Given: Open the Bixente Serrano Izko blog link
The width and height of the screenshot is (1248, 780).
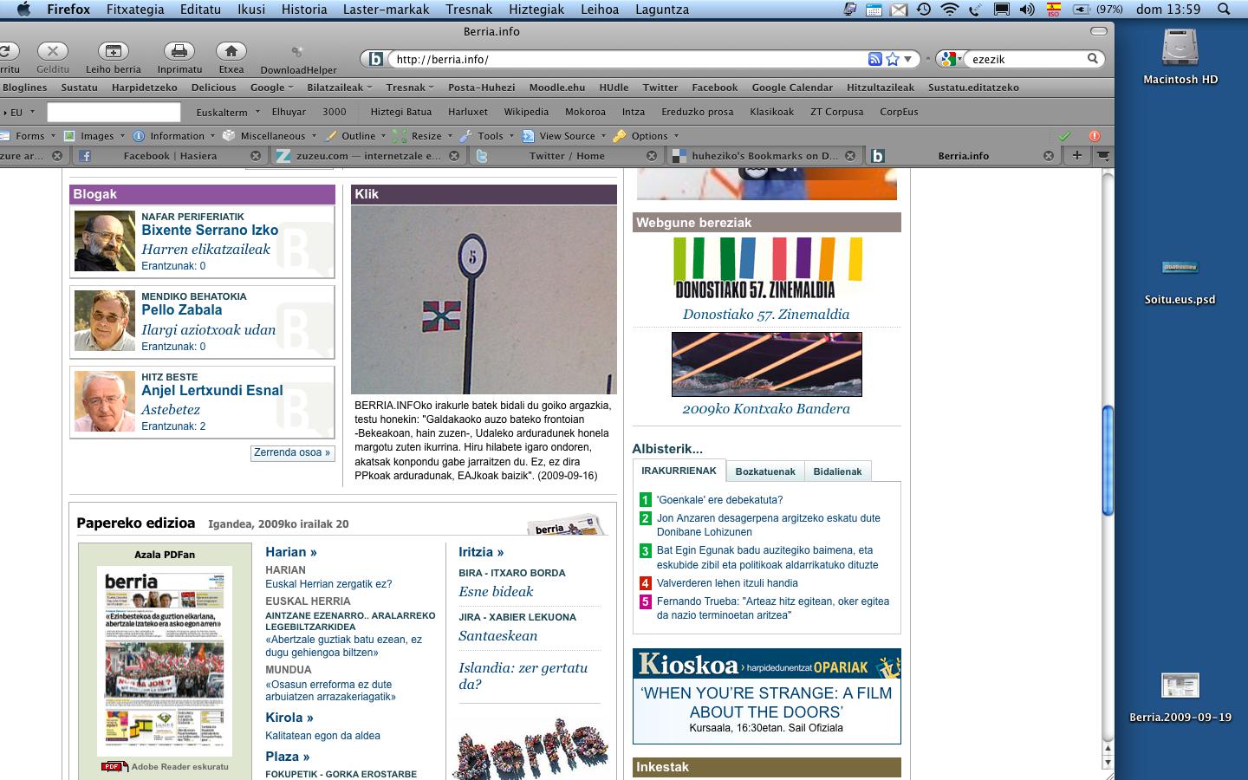Looking at the screenshot, I should coord(210,230).
